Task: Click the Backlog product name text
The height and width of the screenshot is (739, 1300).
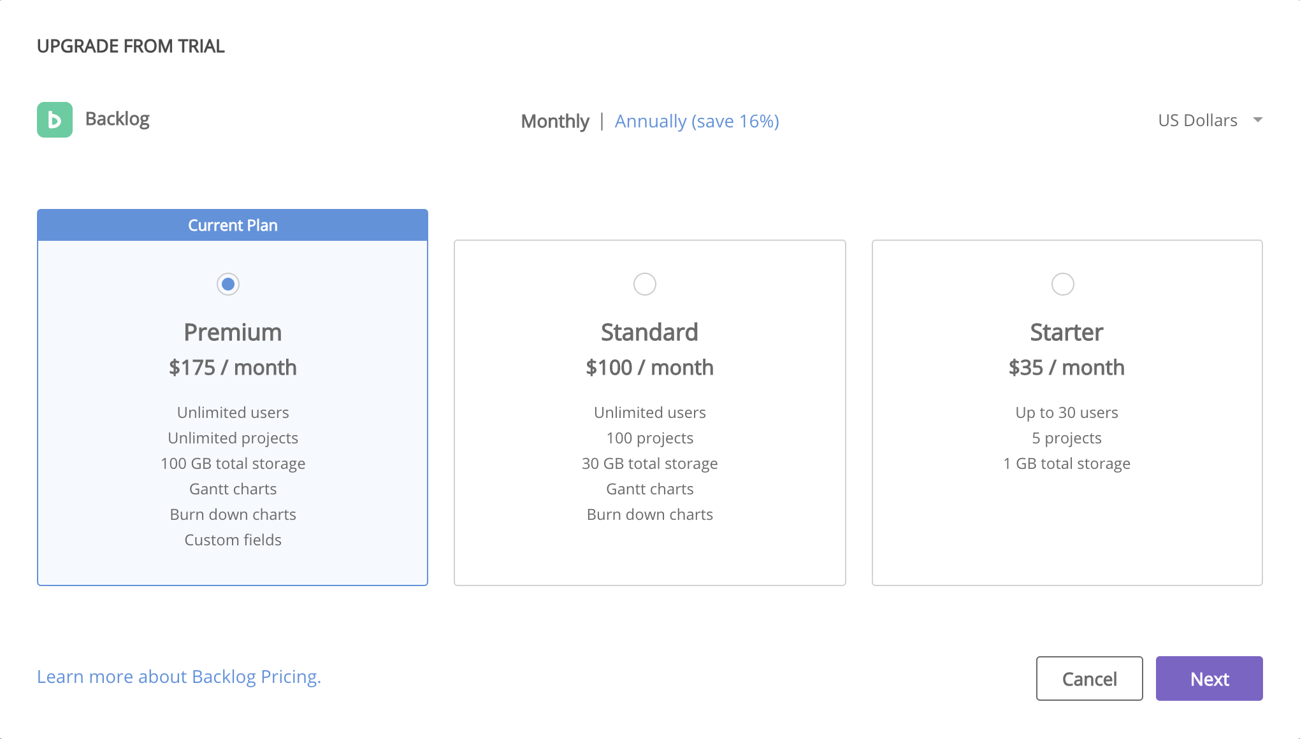Action: click(117, 119)
